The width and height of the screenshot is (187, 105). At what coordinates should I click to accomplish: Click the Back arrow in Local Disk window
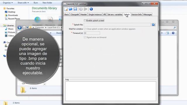[x=20, y=28]
